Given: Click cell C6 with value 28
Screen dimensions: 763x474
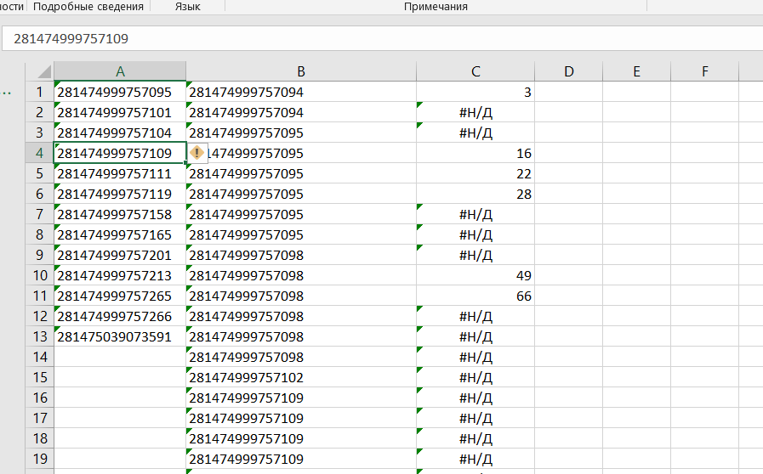Looking at the screenshot, I should (x=475, y=194).
